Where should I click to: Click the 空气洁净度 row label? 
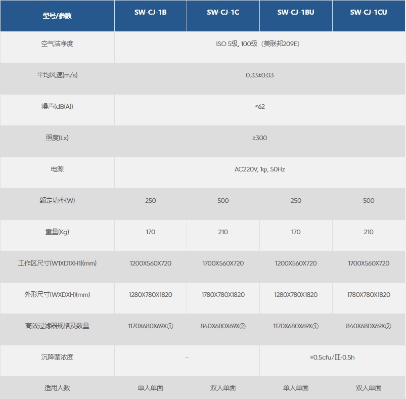(x=57, y=44)
